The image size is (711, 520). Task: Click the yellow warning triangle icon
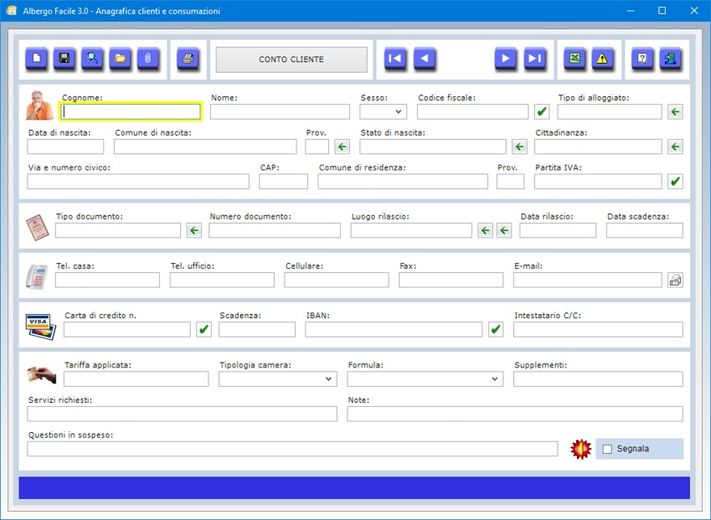click(x=602, y=59)
